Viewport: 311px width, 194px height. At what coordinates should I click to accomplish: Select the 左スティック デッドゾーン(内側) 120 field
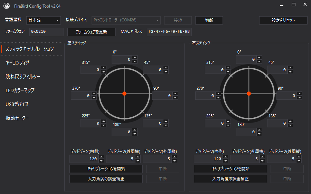[84, 159]
